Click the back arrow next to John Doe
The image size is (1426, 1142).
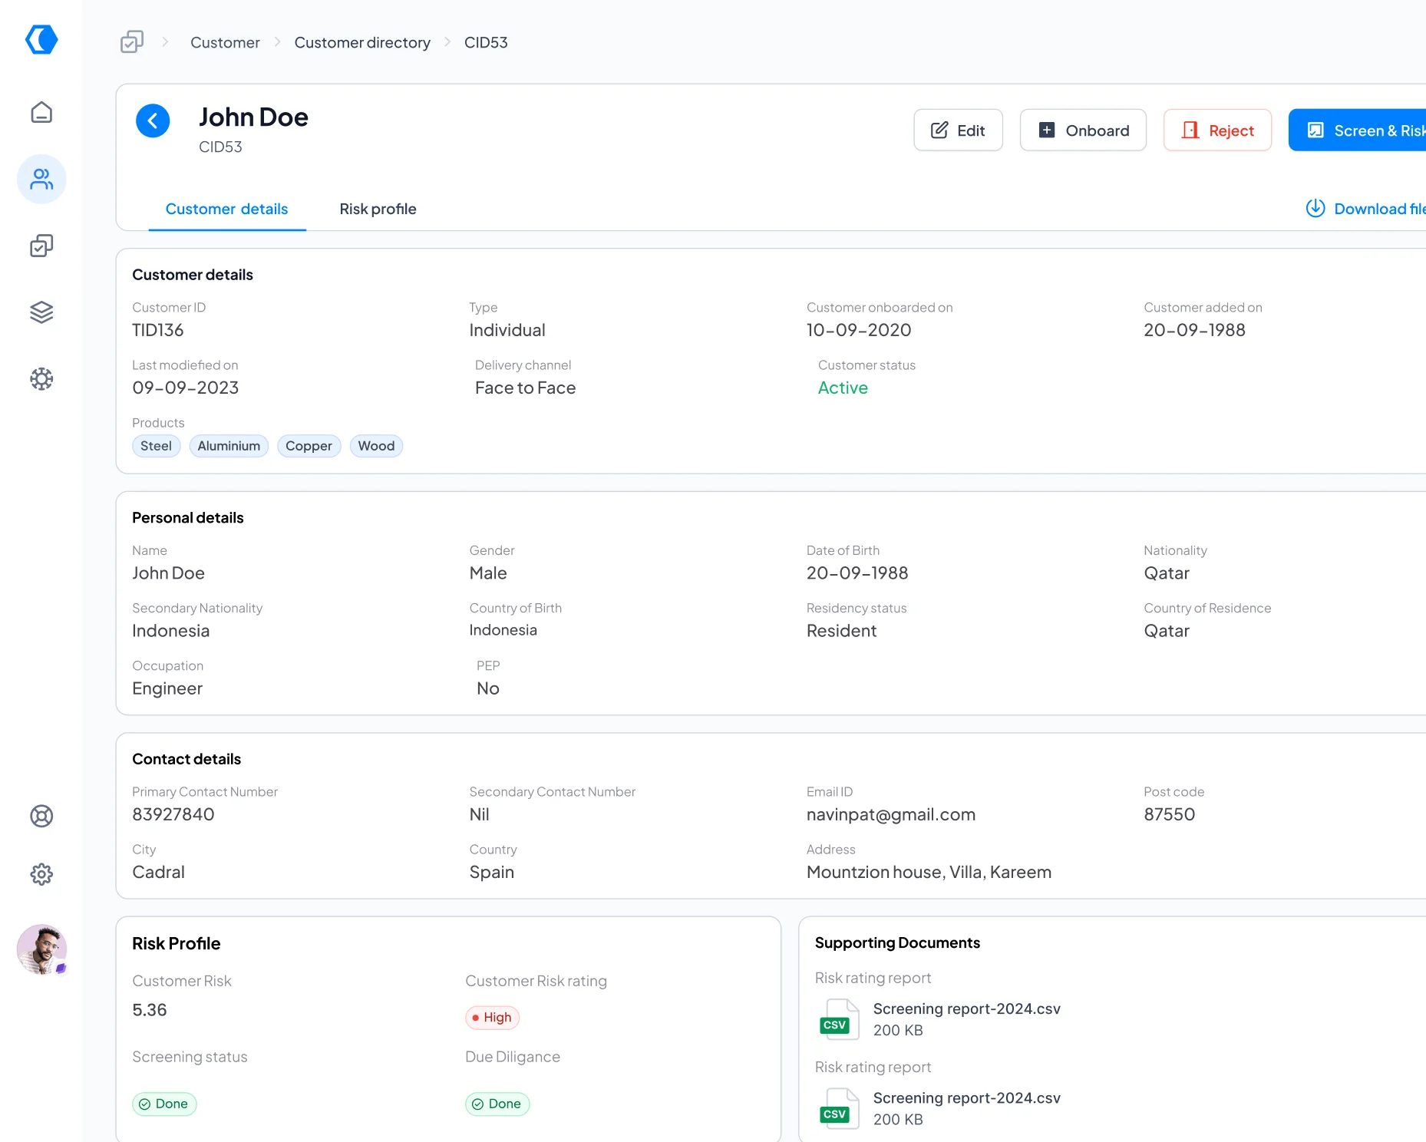153,120
